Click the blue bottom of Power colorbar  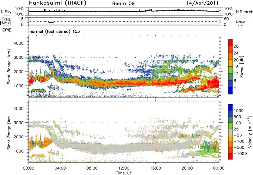[231, 91]
